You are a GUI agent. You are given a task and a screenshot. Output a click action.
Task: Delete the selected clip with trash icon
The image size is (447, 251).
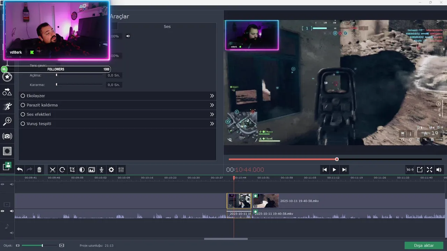[x=39, y=170]
